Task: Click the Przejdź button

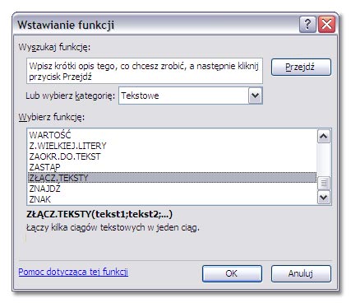Action: [x=301, y=67]
